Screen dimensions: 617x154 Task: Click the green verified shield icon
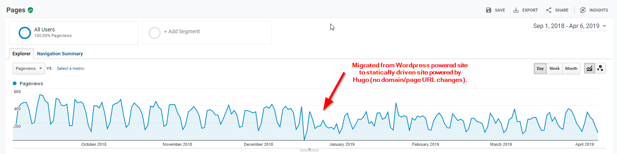click(30, 10)
